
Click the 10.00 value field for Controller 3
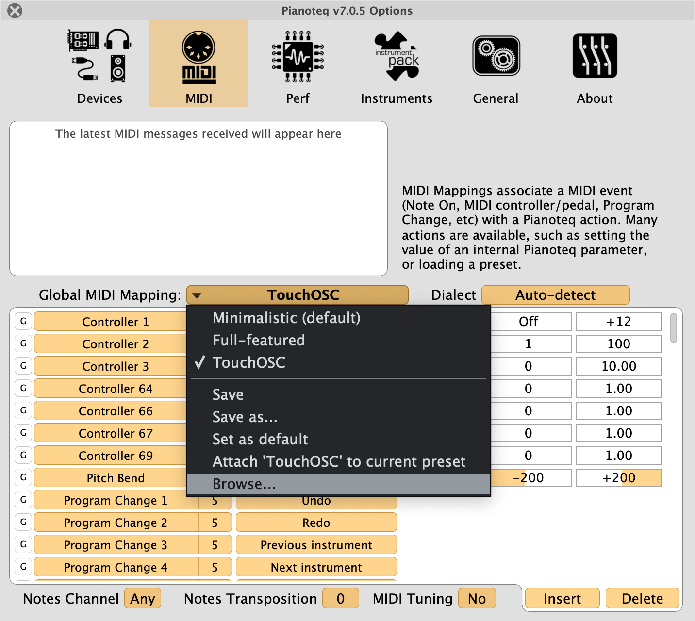[619, 366]
